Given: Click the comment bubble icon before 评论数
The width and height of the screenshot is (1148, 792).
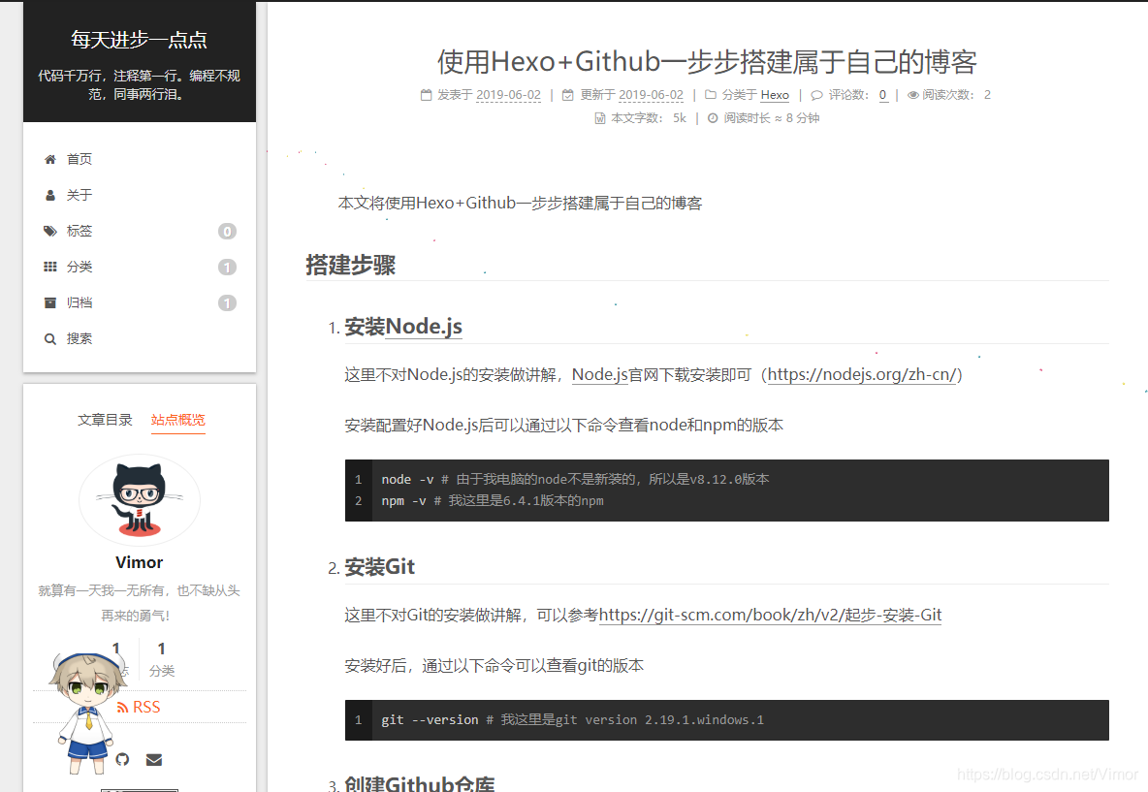Looking at the screenshot, I should (x=816, y=95).
